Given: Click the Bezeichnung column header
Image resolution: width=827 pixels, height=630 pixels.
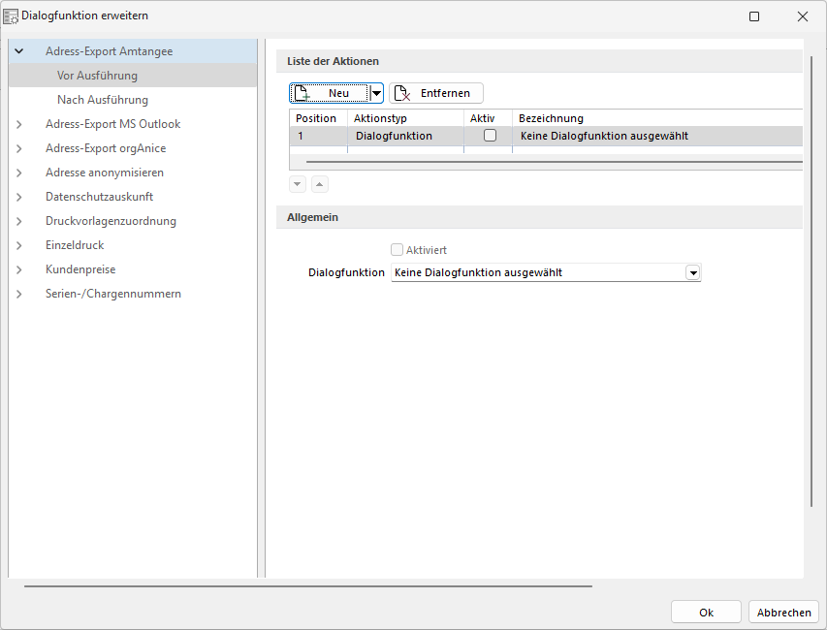Looking at the screenshot, I should (x=551, y=118).
